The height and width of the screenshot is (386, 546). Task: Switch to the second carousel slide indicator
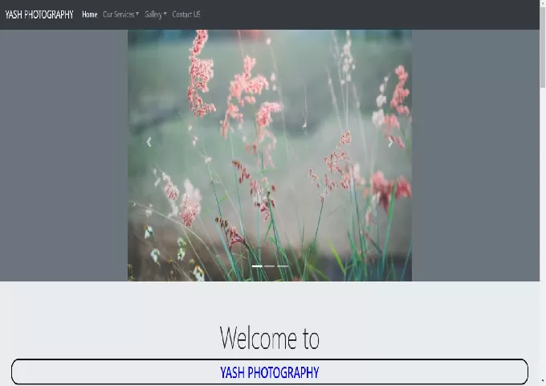click(x=270, y=265)
